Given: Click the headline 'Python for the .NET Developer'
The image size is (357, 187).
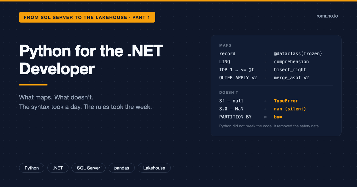Looking at the screenshot, I should (91, 60).
